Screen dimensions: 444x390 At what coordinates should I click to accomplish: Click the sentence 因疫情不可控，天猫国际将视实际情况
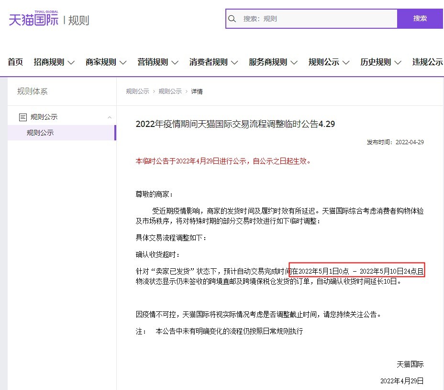[x=258, y=314]
